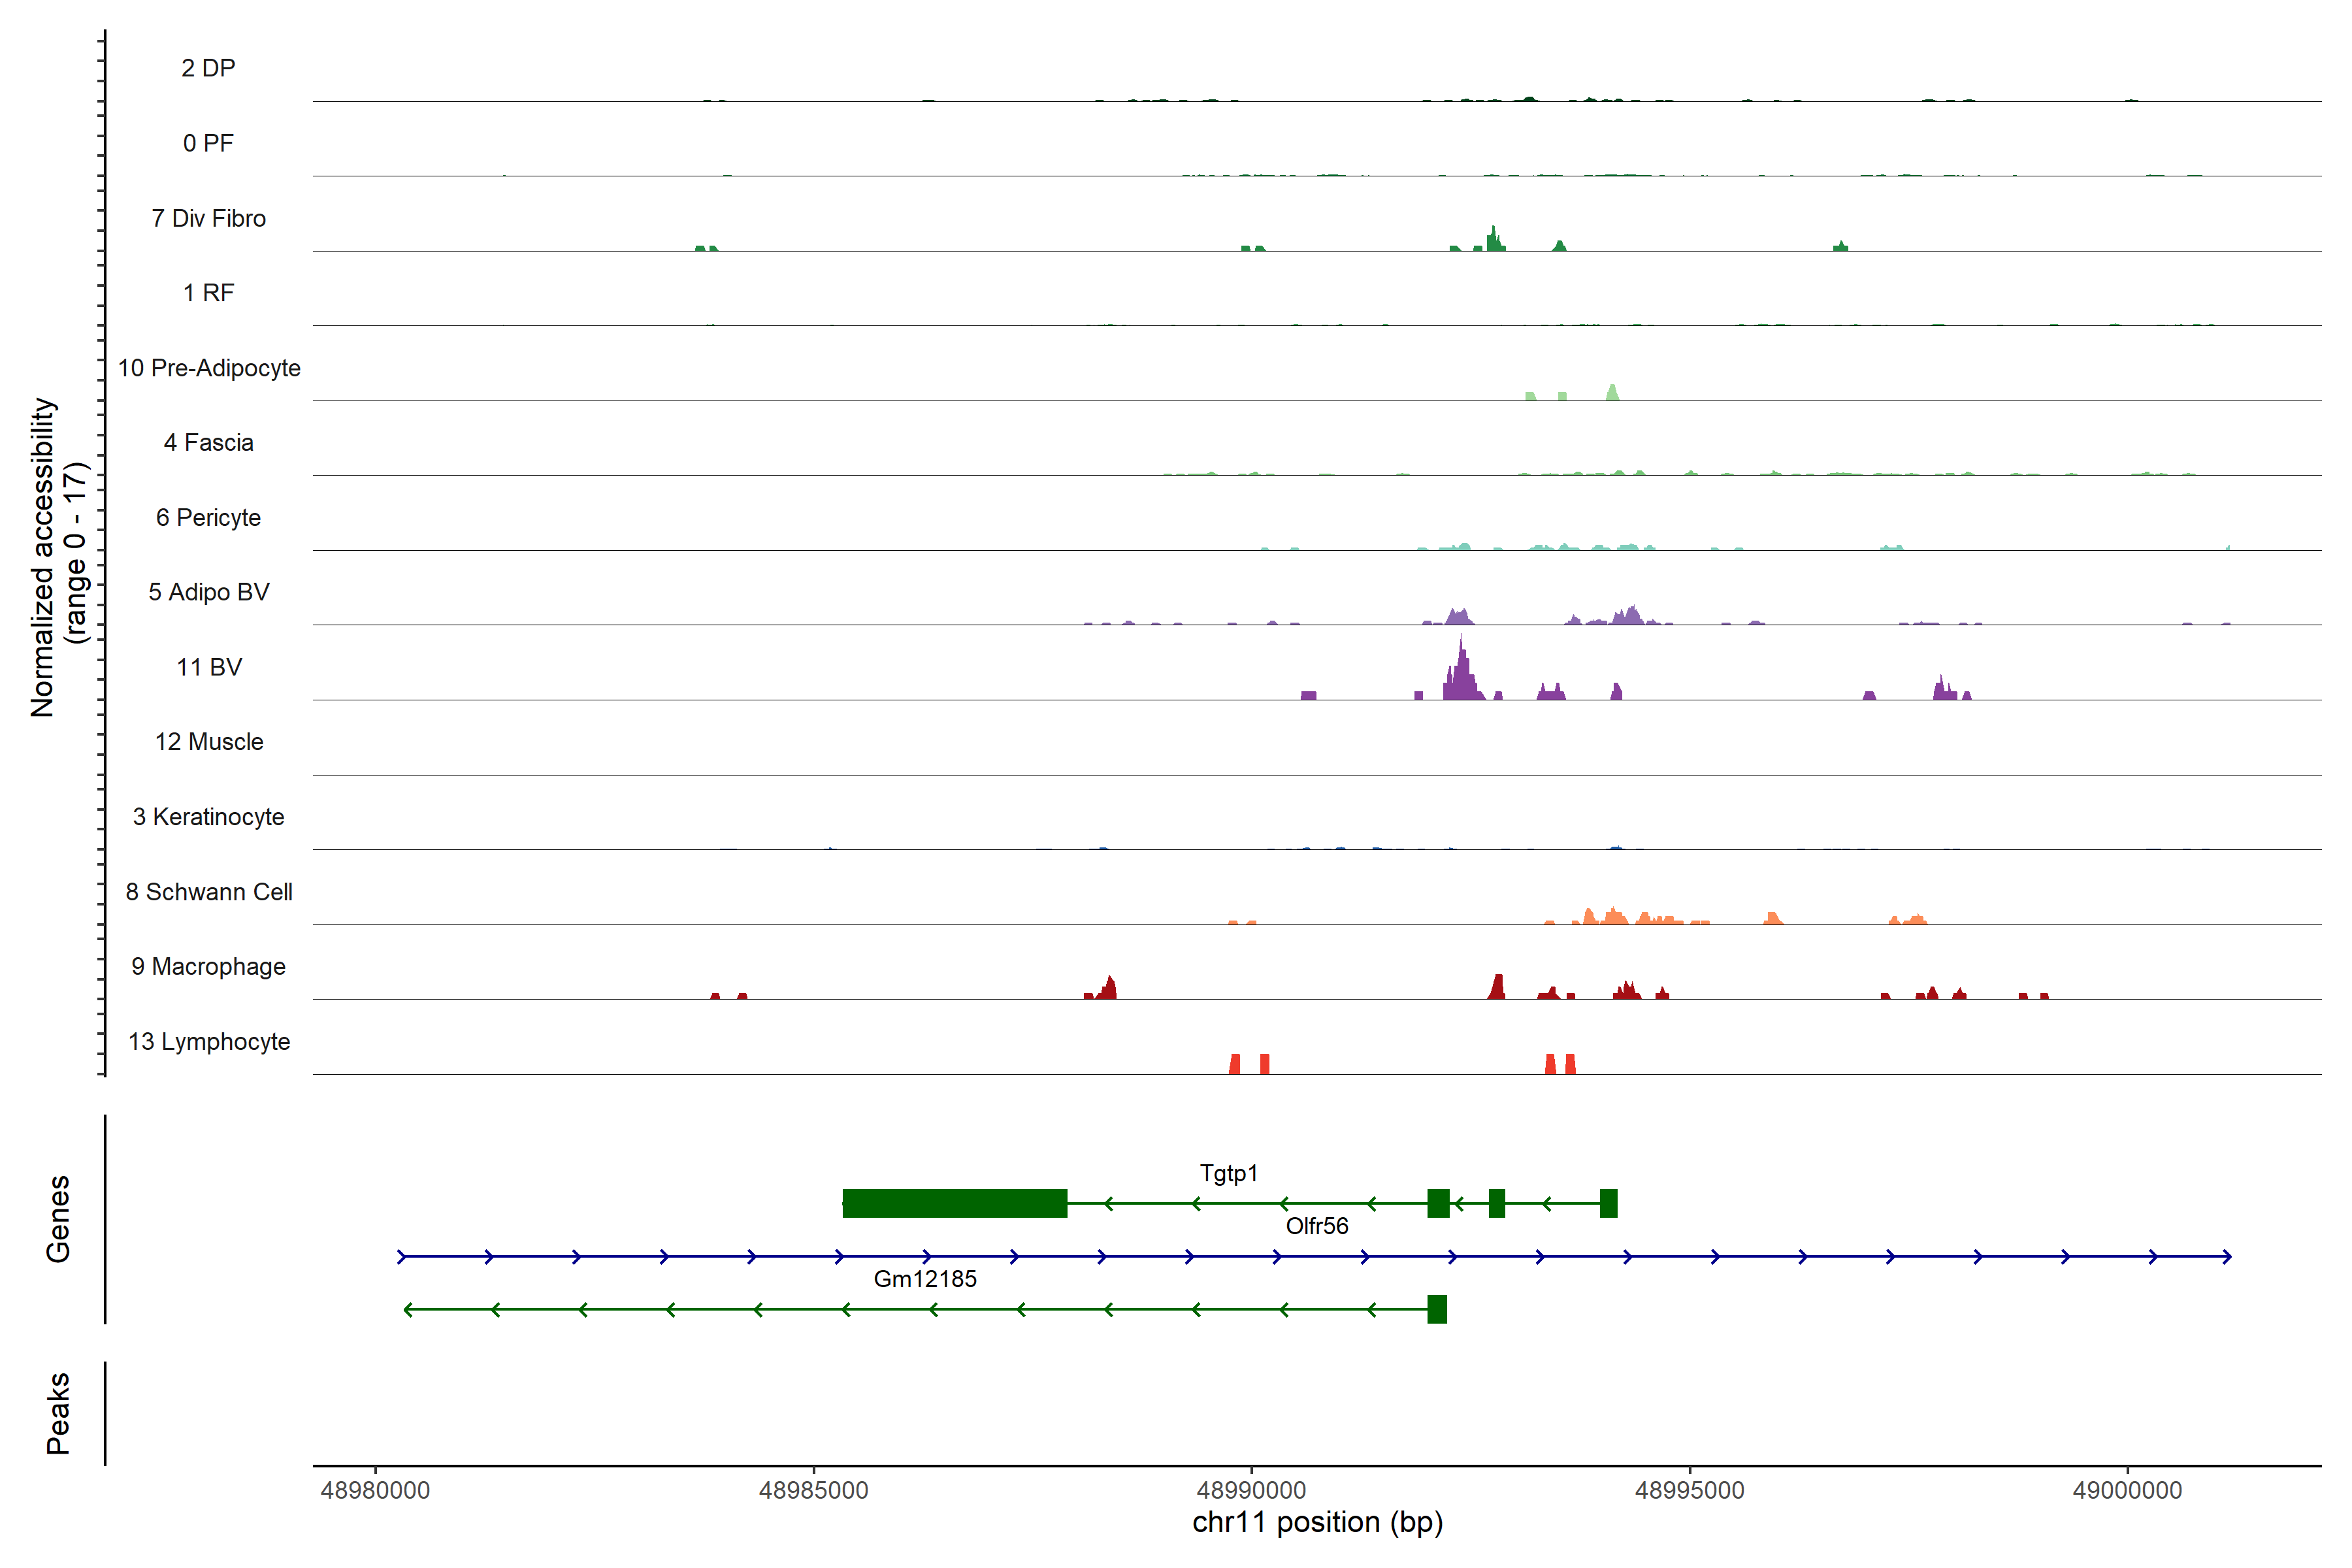The height and width of the screenshot is (1568, 2352).
Task: Click the Olfr56 gene label
Action: [x=1316, y=1226]
